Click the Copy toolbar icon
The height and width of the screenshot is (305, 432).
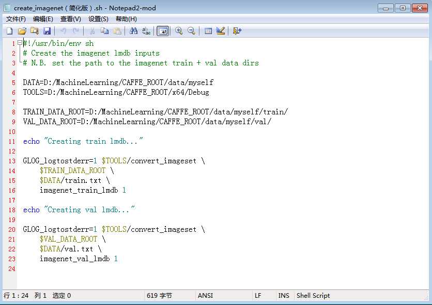[104, 31]
